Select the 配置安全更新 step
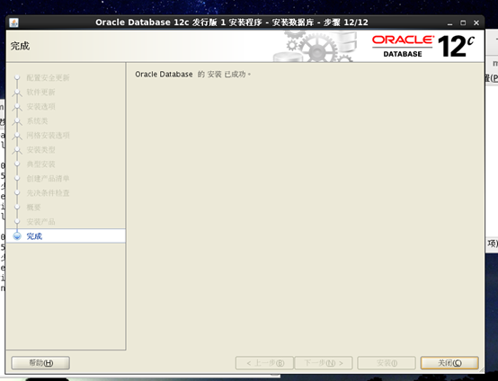The width and height of the screenshot is (498, 381). [x=48, y=78]
